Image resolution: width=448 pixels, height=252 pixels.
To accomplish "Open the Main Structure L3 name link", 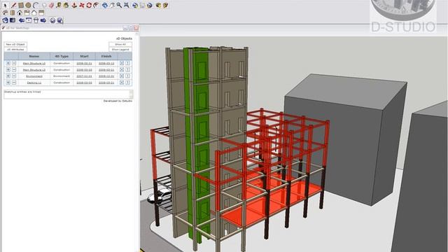I will click(34, 70).
